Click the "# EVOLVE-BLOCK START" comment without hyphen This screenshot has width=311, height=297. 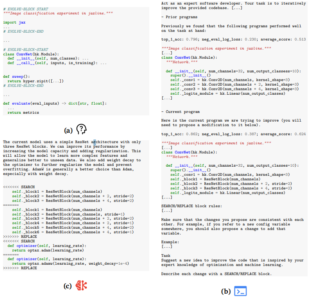pos(26,9)
